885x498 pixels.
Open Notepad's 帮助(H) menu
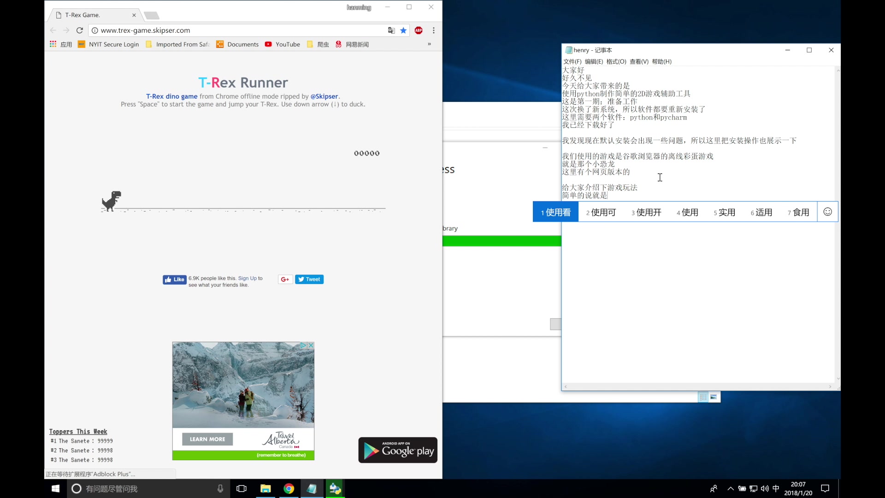point(661,61)
